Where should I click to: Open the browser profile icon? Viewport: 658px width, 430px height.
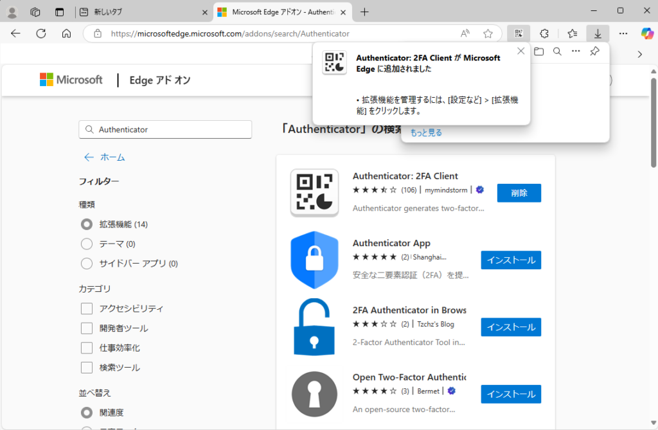click(12, 12)
